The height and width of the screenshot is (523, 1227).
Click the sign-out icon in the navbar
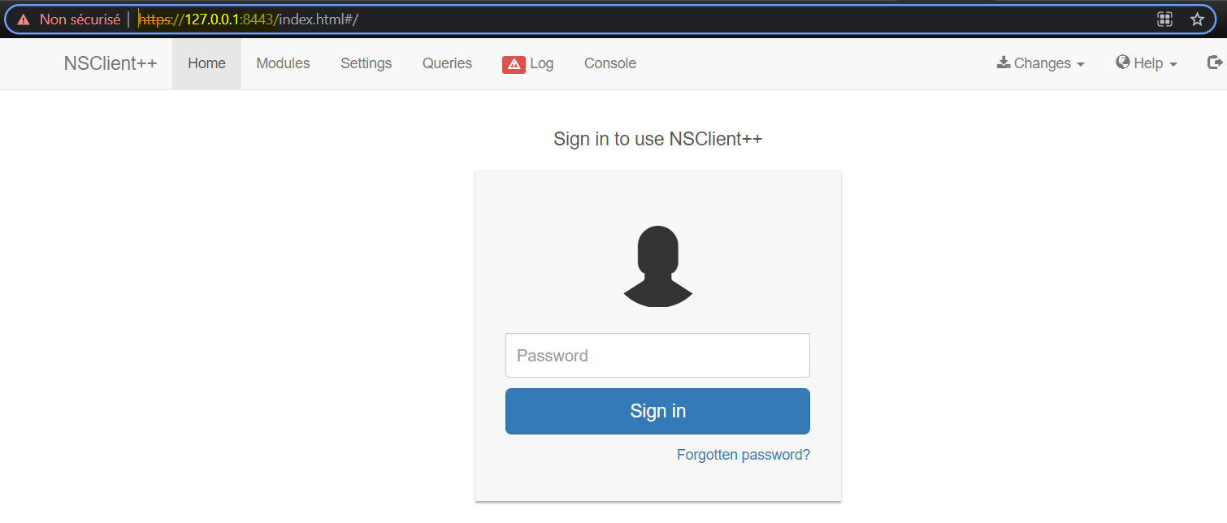pos(1215,63)
